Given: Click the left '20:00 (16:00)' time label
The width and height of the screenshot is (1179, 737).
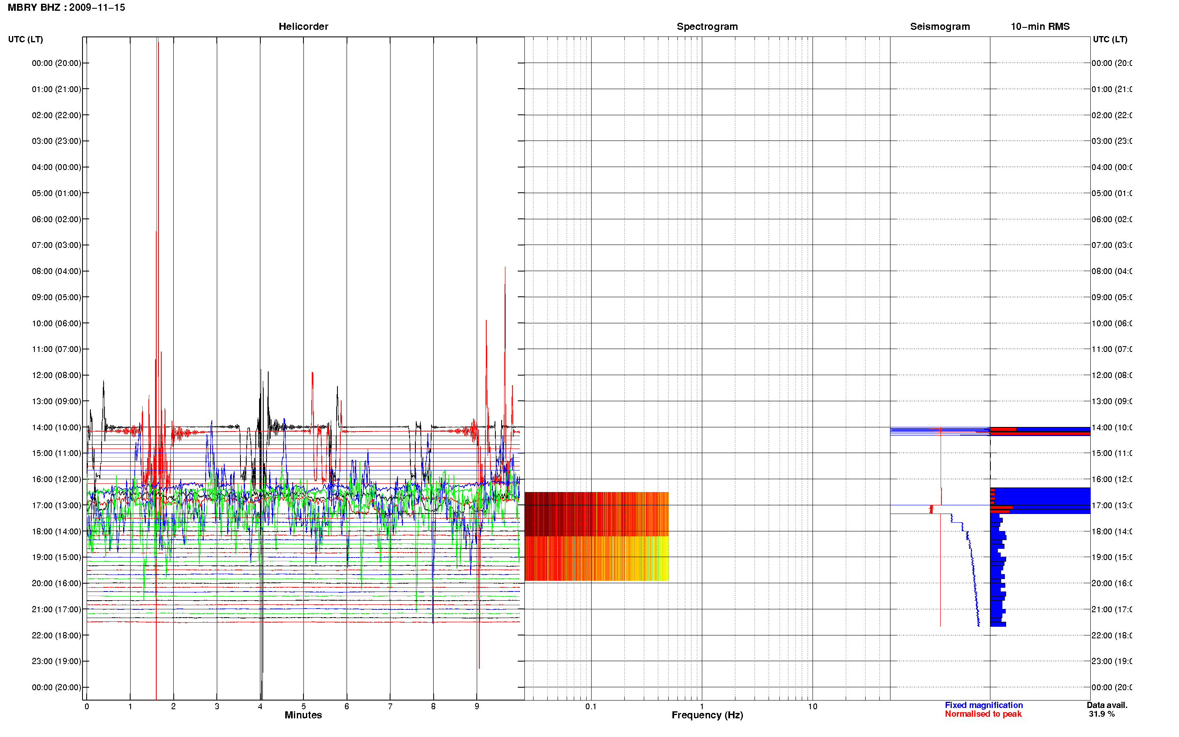Looking at the screenshot, I should (x=56, y=583).
